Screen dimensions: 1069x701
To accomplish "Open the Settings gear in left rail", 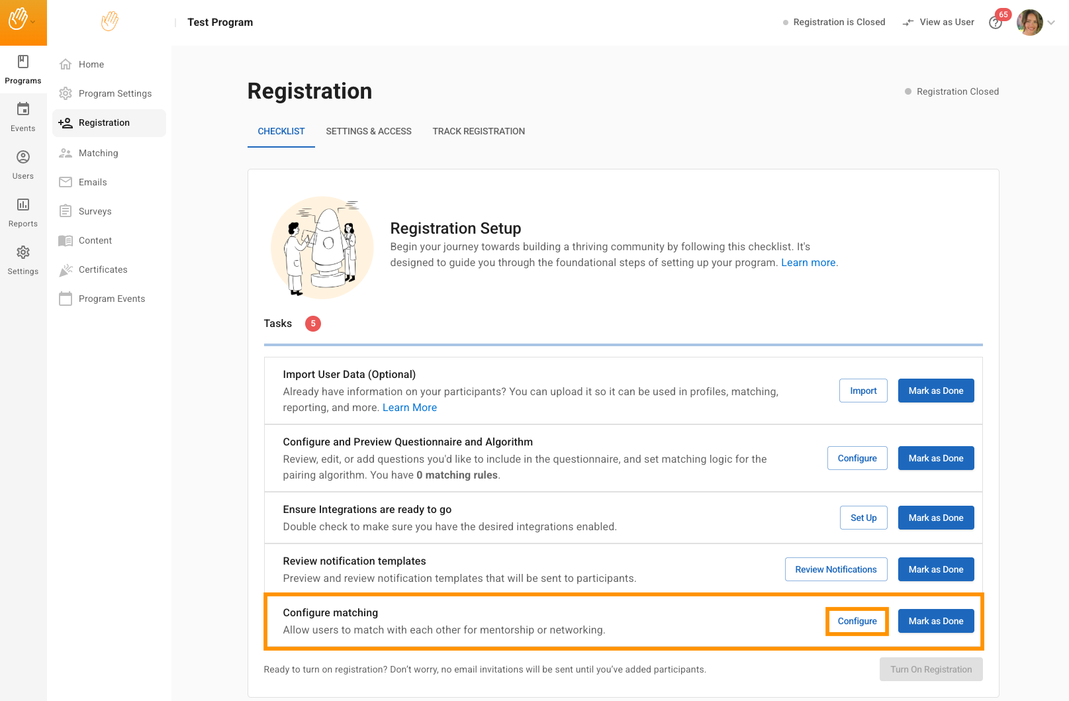I will (23, 253).
